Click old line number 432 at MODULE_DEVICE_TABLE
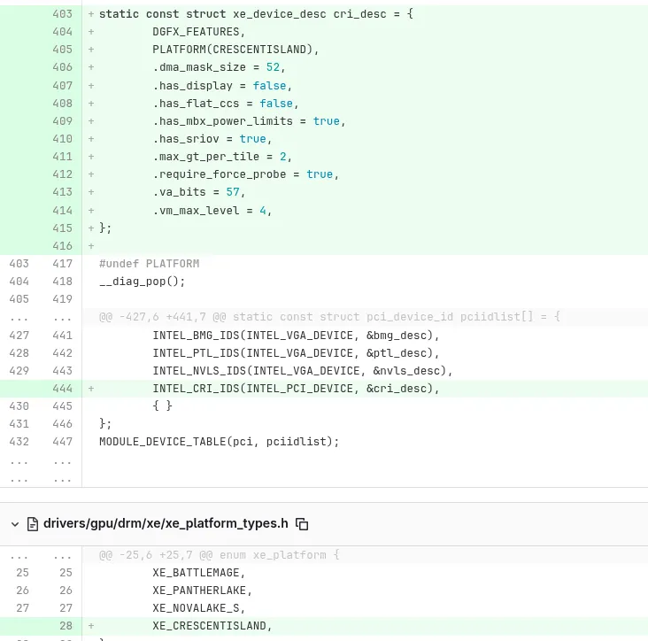Viewport: 648px width, 641px height. (x=19, y=442)
